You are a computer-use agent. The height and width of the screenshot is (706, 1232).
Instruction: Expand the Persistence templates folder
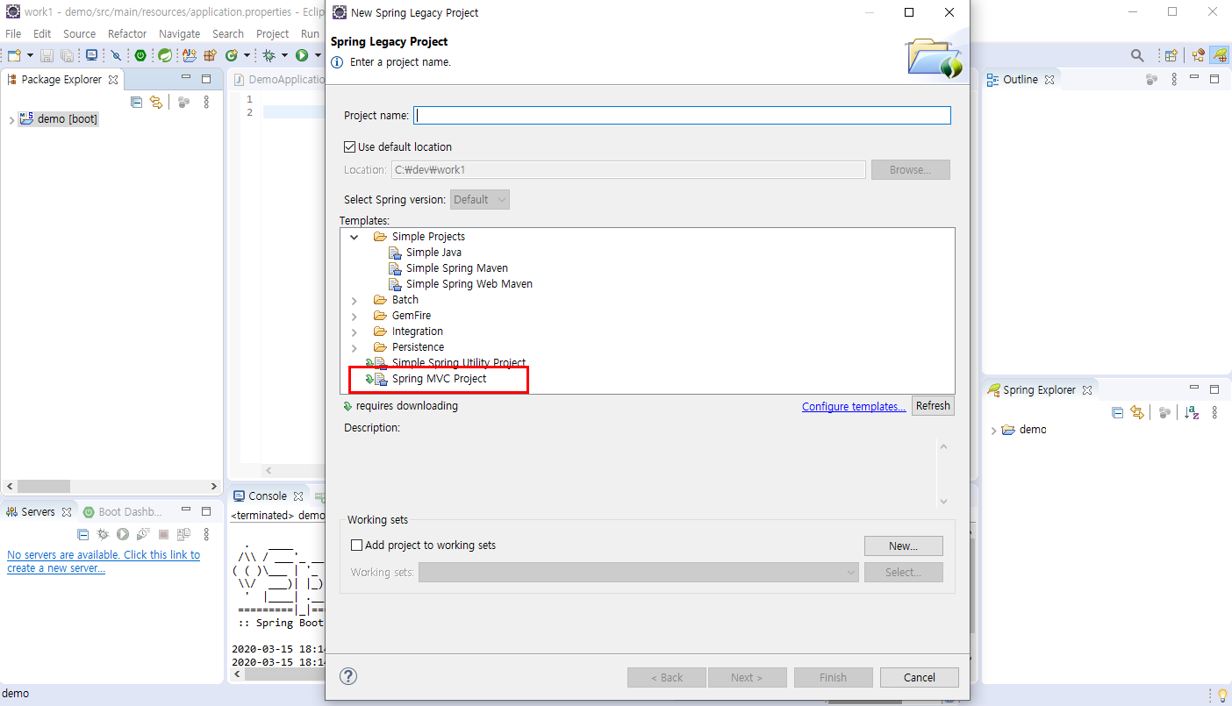pyautogui.click(x=355, y=347)
